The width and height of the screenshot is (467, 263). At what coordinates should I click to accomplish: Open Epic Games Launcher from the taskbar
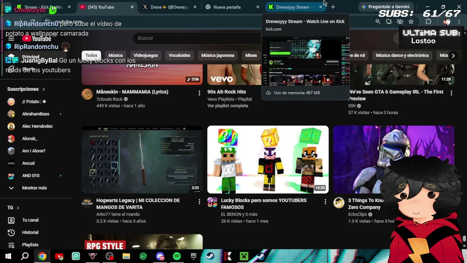pyautogui.click(x=193, y=256)
